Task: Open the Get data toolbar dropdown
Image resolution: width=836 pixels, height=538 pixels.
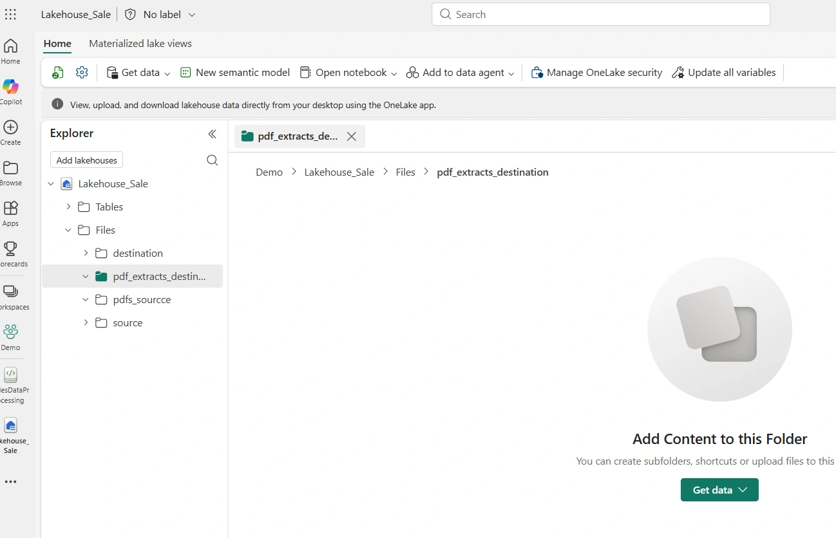Action: 138,73
